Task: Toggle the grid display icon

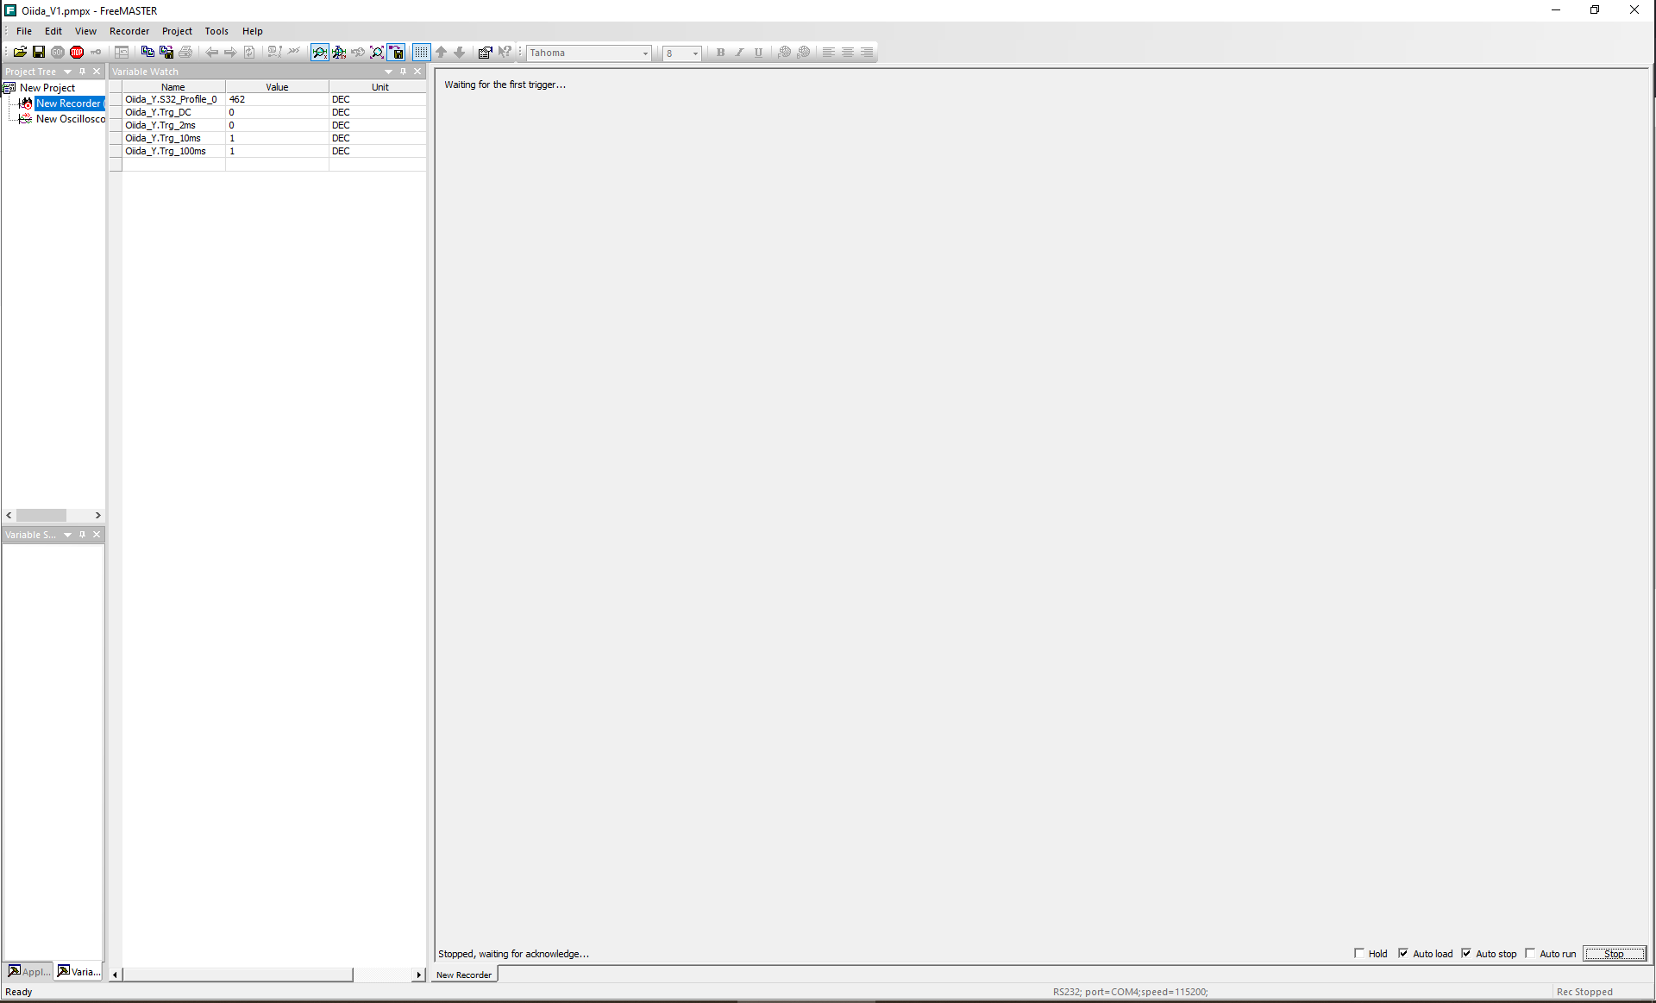Action: tap(422, 52)
